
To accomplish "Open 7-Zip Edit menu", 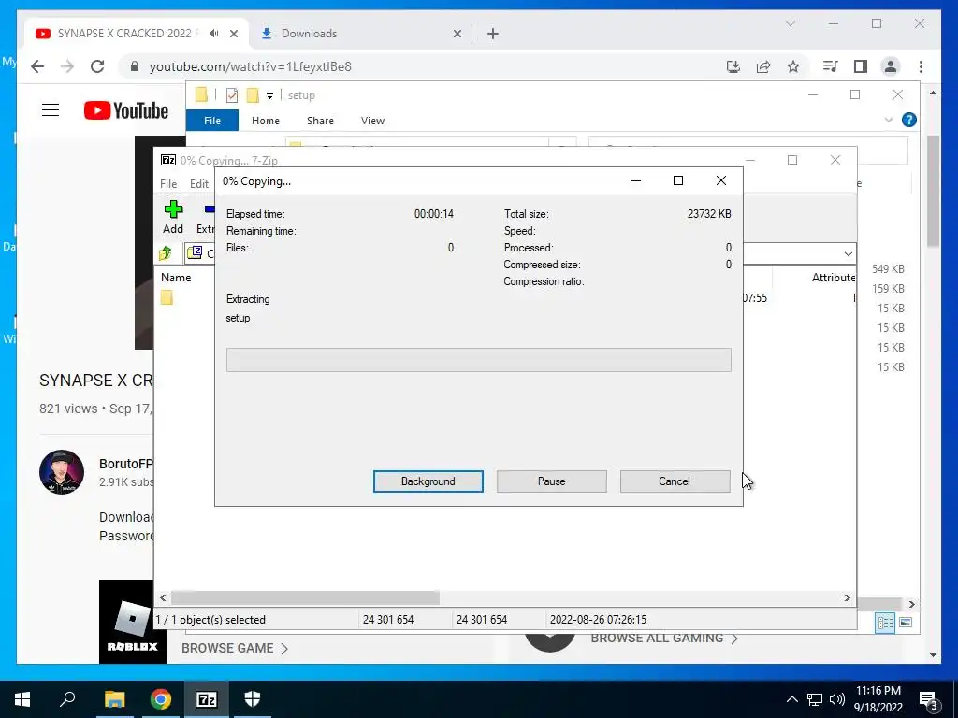I will click(199, 184).
